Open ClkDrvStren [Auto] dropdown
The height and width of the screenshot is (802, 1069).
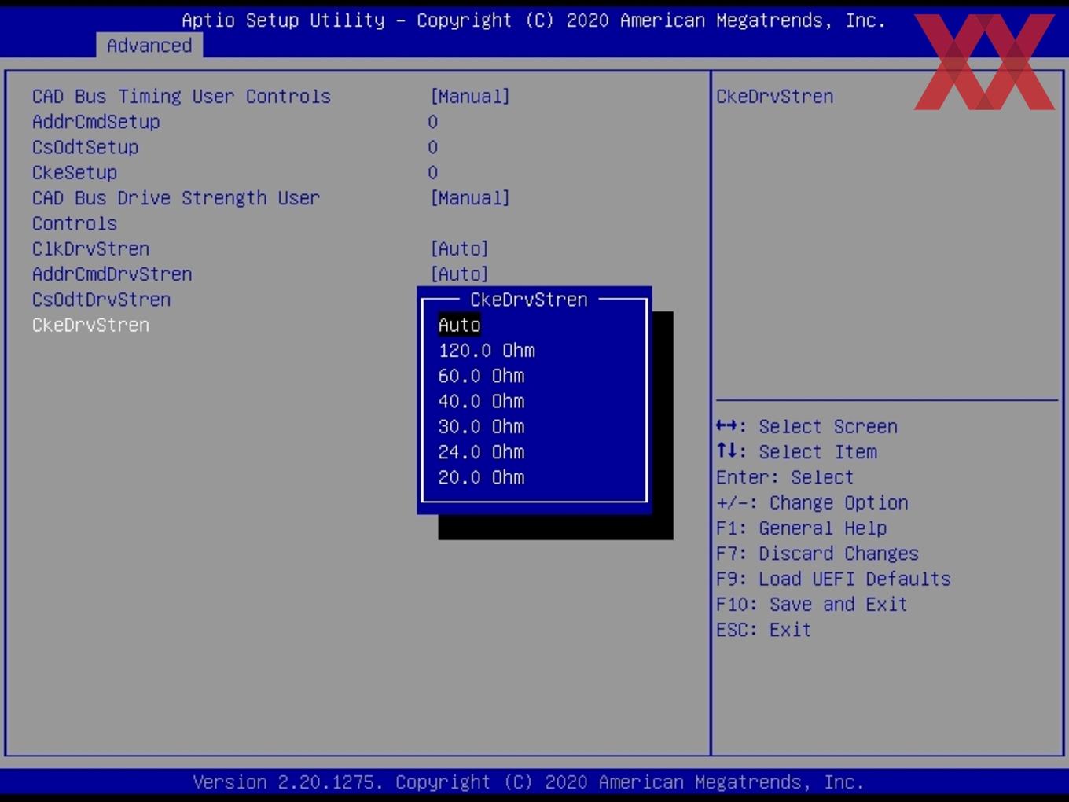click(459, 248)
